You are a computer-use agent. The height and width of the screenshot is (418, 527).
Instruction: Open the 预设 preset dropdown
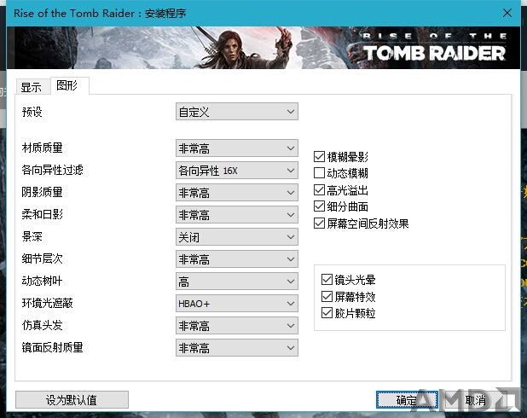(236, 111)
